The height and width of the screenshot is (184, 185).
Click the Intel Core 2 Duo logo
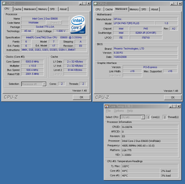click(x=78, y=25)
